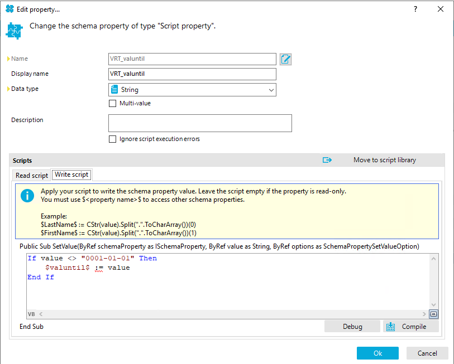The width and height of the screenshot is (454, 364).
Task: Confirm changes with the Ok button
Action: (377, 353)
